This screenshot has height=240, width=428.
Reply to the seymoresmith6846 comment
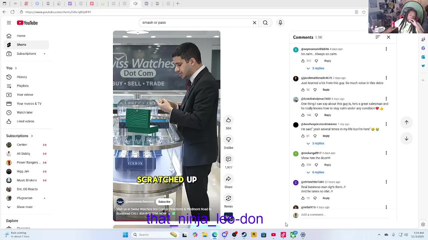point(327,61)
